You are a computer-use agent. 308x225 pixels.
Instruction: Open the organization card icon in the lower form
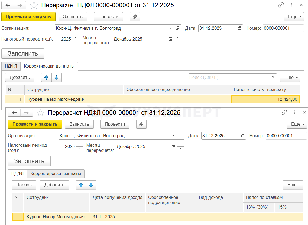point(181,136)
